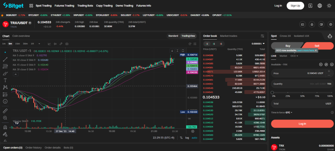Click the deposit plus circle icon
This screenshot has width=335, height=151.
[x=321, y=64]
